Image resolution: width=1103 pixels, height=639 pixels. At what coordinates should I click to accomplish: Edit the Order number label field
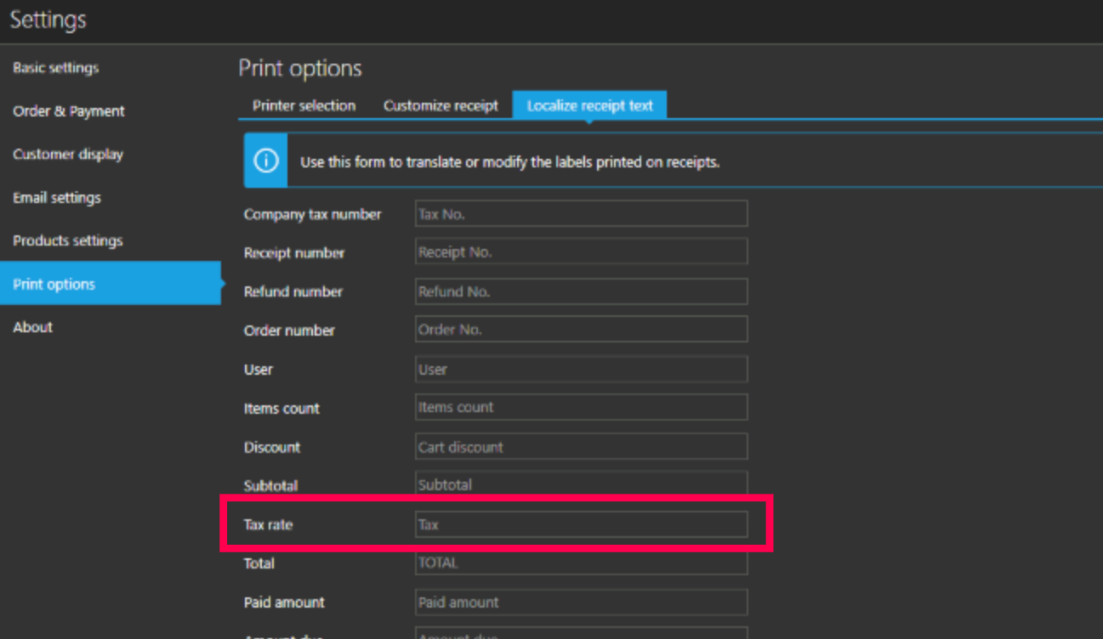(x=581, y=330)
